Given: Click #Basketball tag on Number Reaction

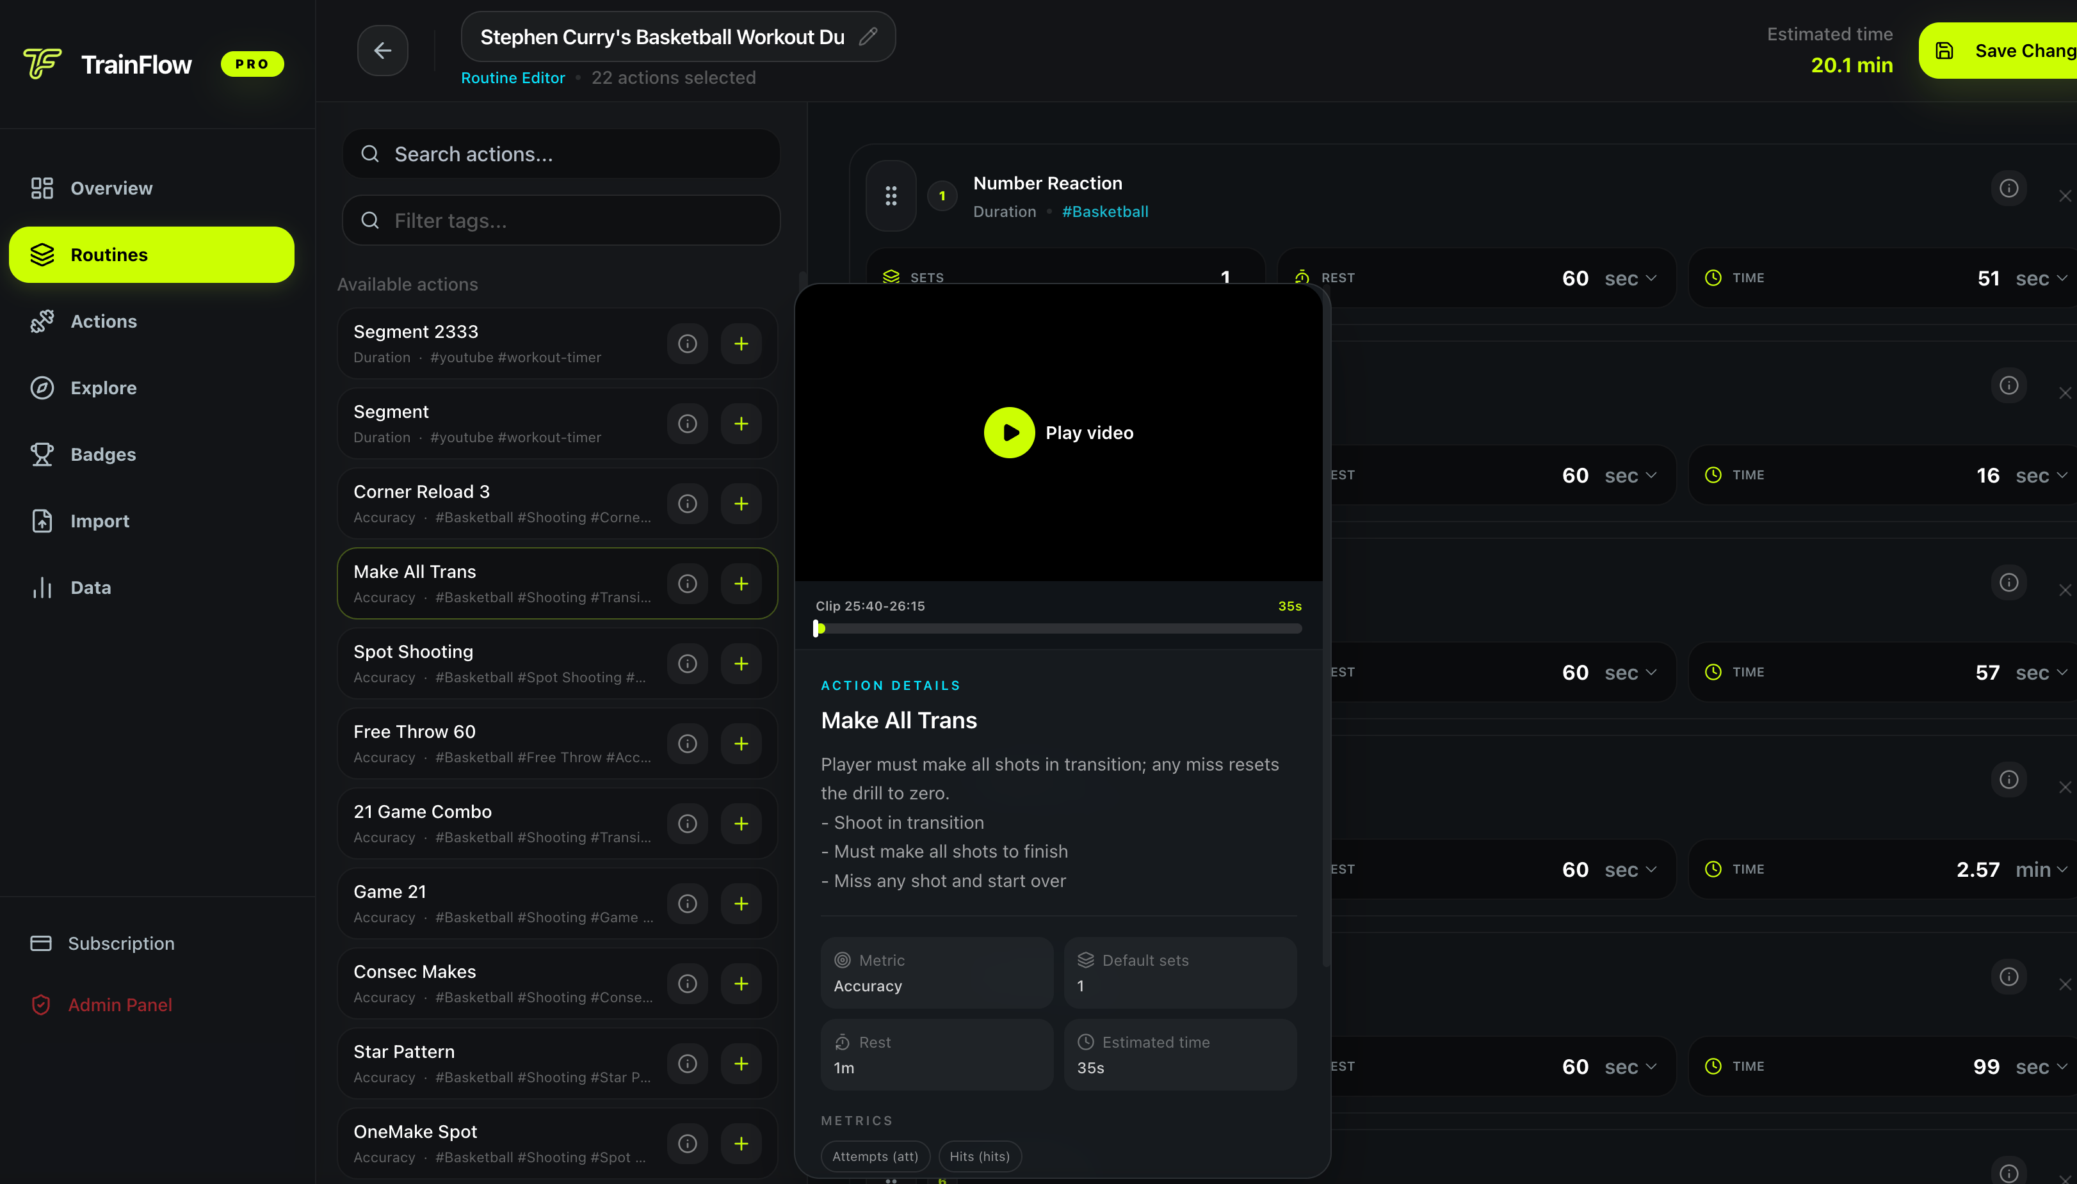Looking at the screenshot, I should pos(1105,211).
